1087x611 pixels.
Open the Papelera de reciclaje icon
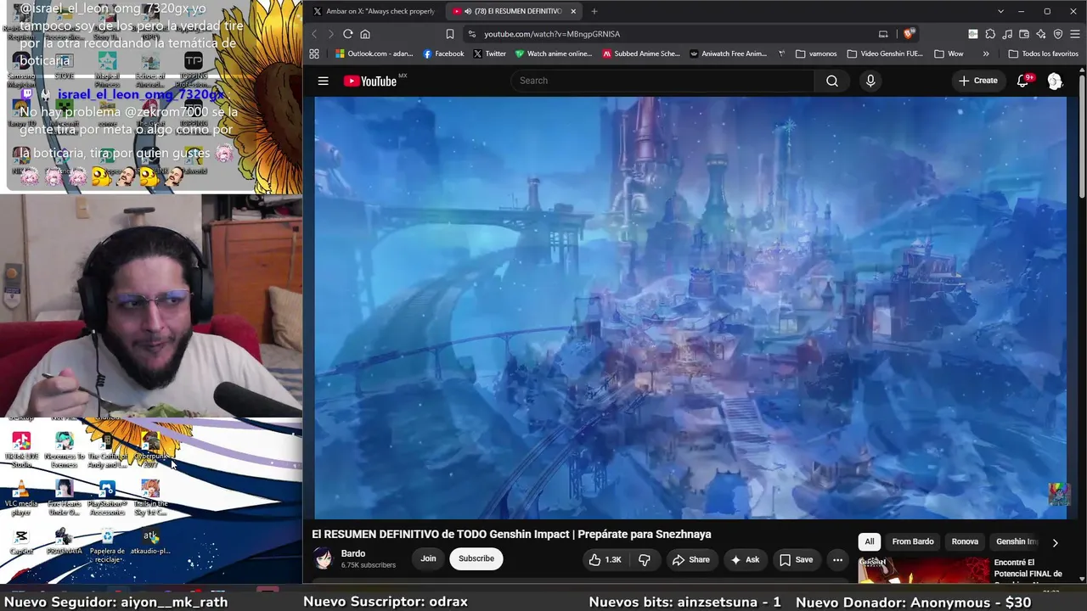107,545
